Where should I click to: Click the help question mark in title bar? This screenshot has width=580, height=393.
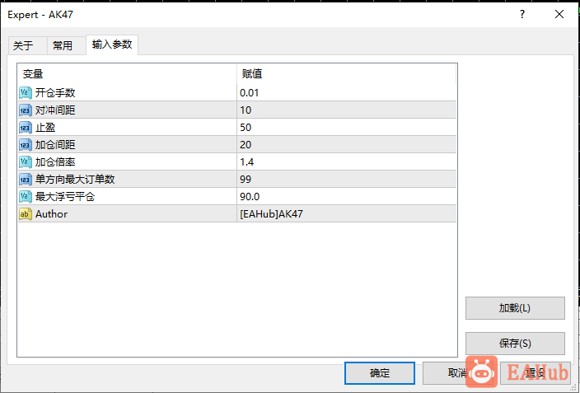point(522,15)
